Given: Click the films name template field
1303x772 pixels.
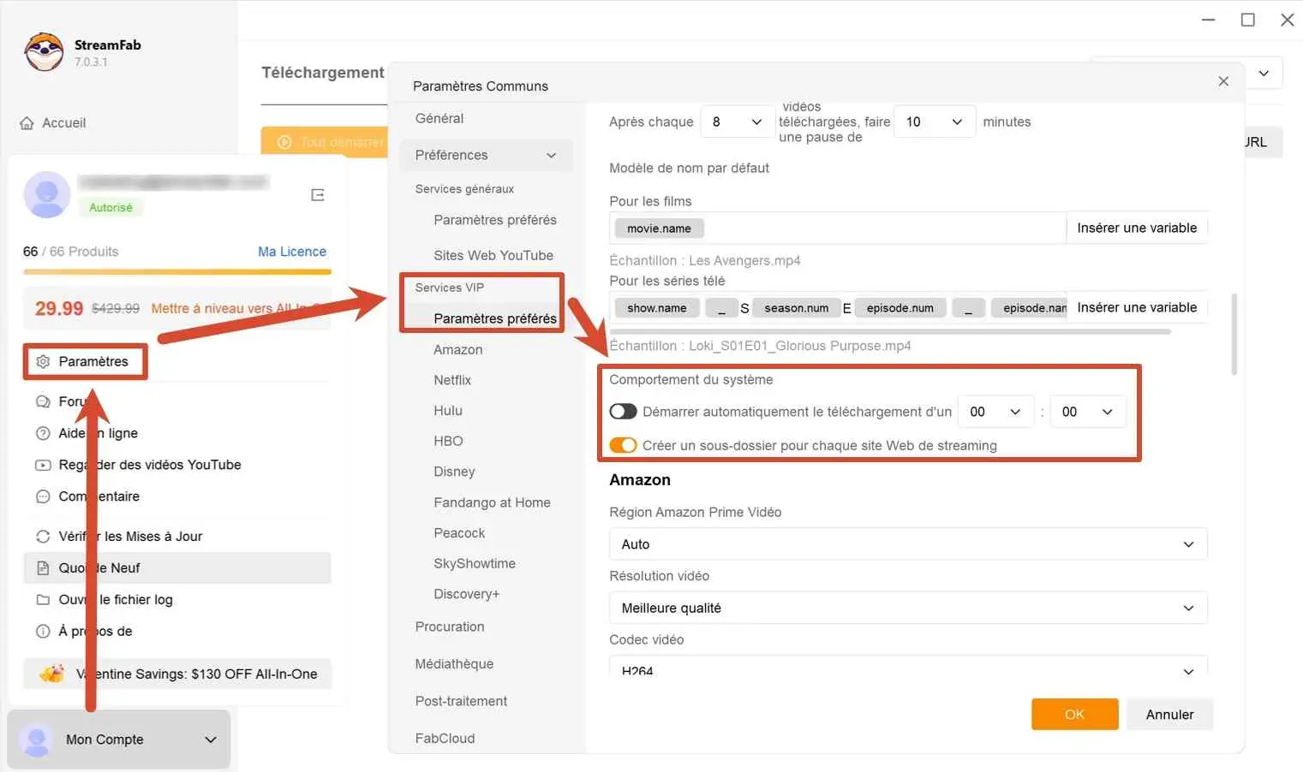Looking at the screenshot, I should coord(838,228).
